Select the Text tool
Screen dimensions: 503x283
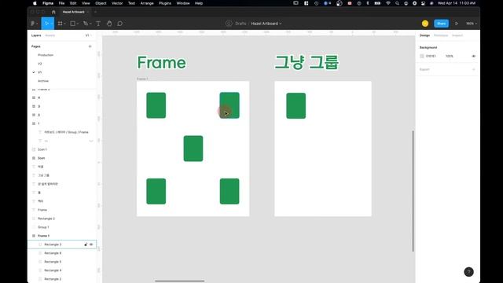tap(98, 24)
